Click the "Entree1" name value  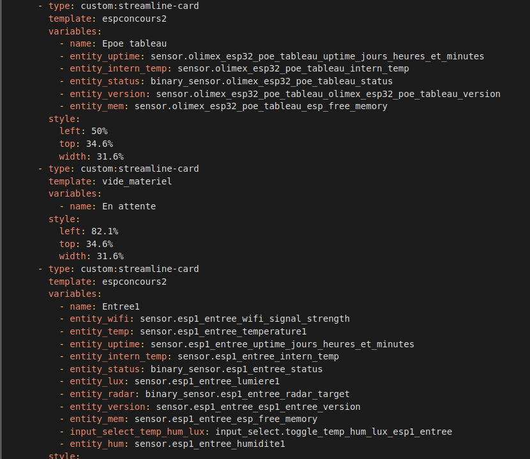120,306
